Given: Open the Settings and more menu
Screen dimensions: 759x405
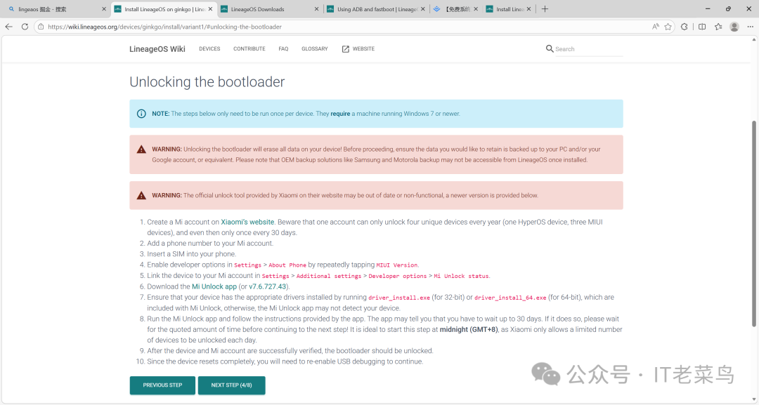Looking at the screenshot, I should pos(750,26).
